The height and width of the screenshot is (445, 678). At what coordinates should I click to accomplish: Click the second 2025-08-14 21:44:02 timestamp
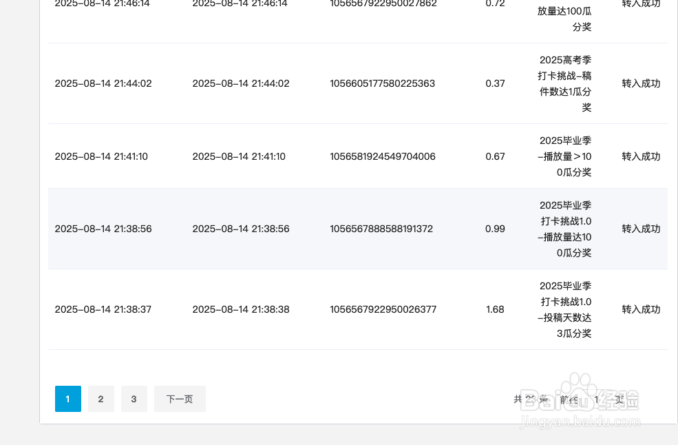pyautogui.click(x=241, y=83)
